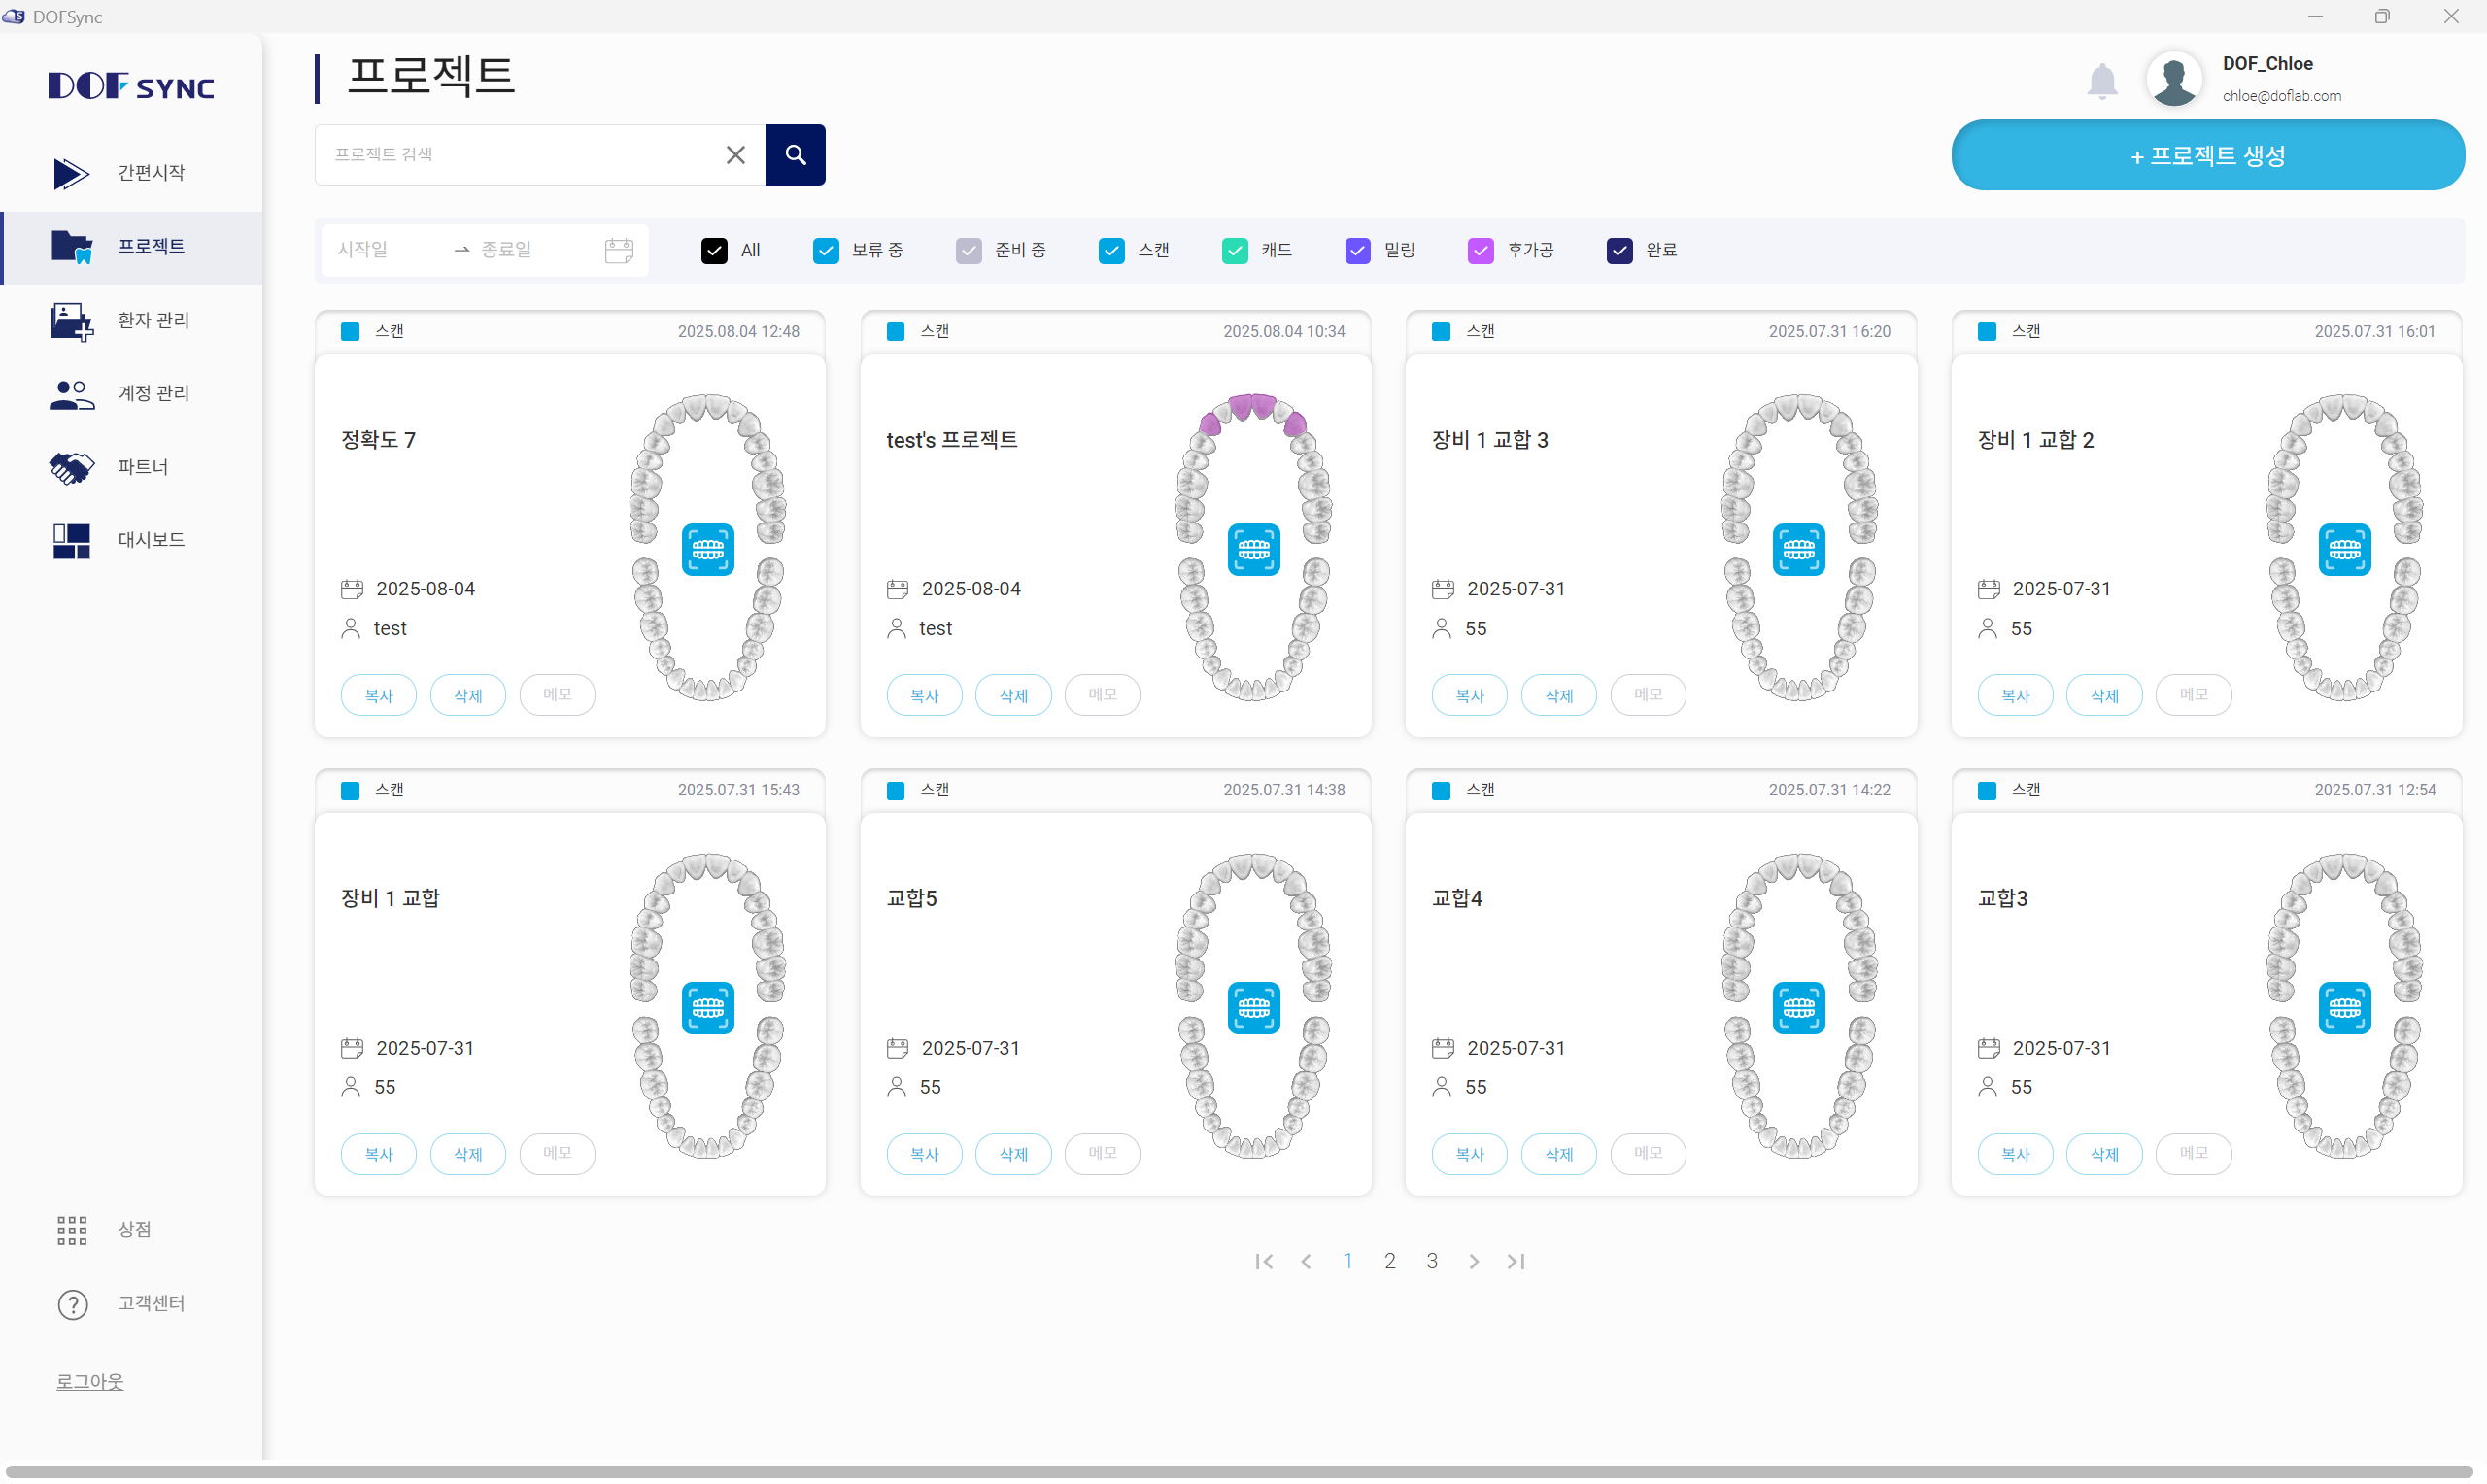This screenshot has width=2487, height=1484.
Task: Click the magnifier search button
Action: [795, 155]
